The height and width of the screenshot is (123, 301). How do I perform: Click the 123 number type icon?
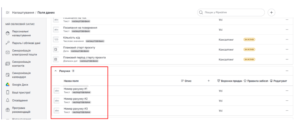click(x=56, y=39)
